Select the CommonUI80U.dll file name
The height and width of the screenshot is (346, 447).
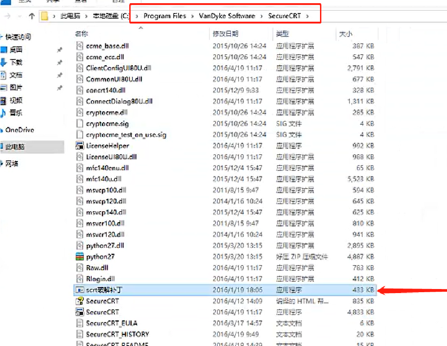pyautogui.click(x=114, y=79)
